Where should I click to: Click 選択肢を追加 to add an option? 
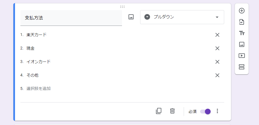[x=38, y=88]
